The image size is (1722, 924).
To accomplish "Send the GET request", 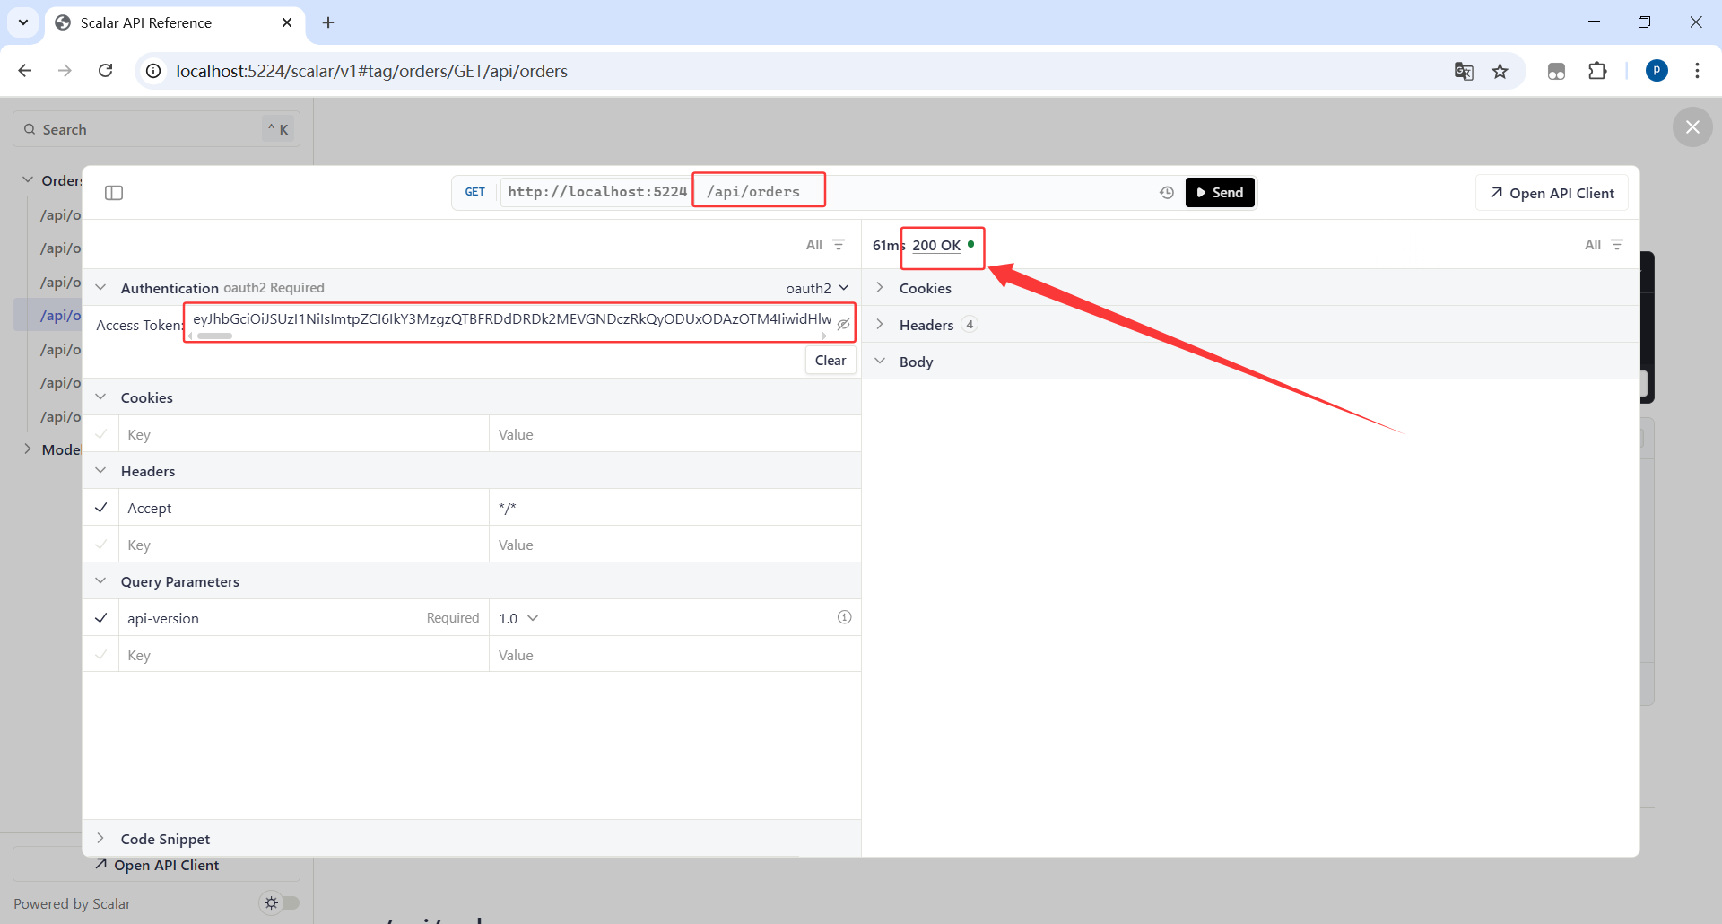I will [1220, 193].
